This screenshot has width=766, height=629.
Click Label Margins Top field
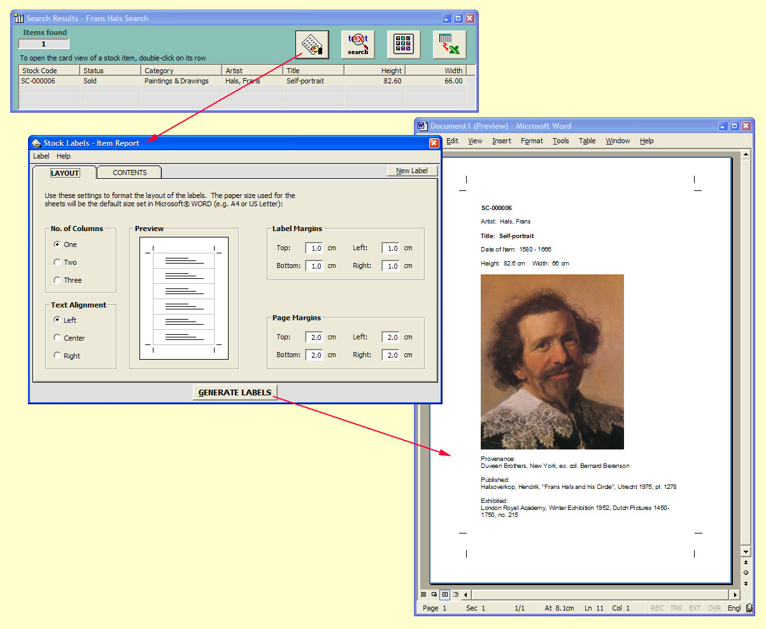[315, 248]
